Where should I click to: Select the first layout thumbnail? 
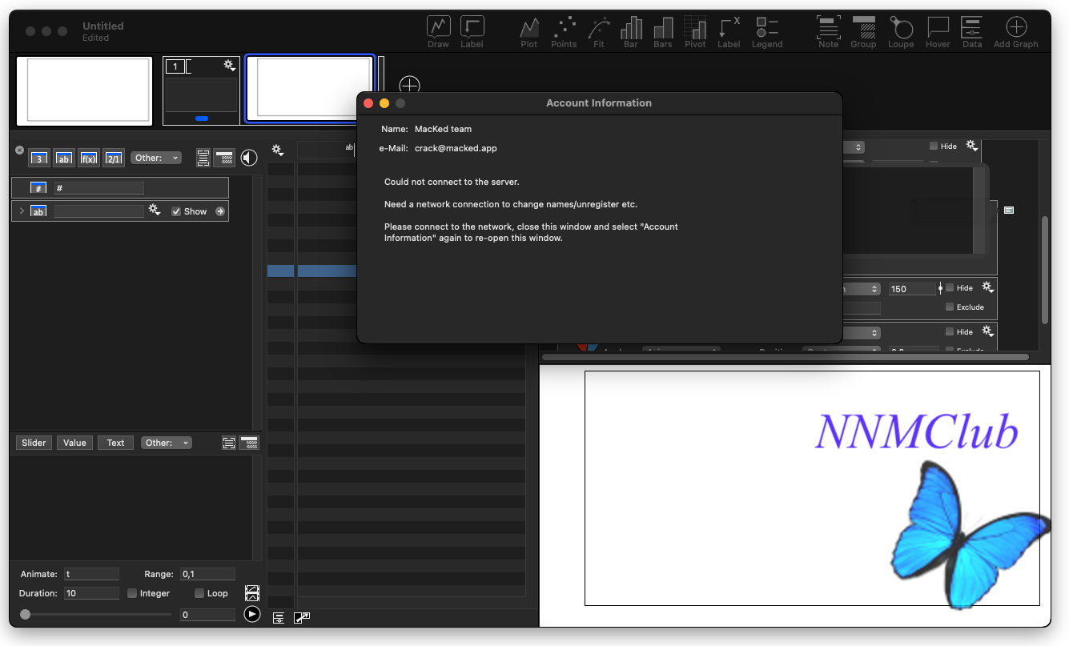(x=84, y=90)
